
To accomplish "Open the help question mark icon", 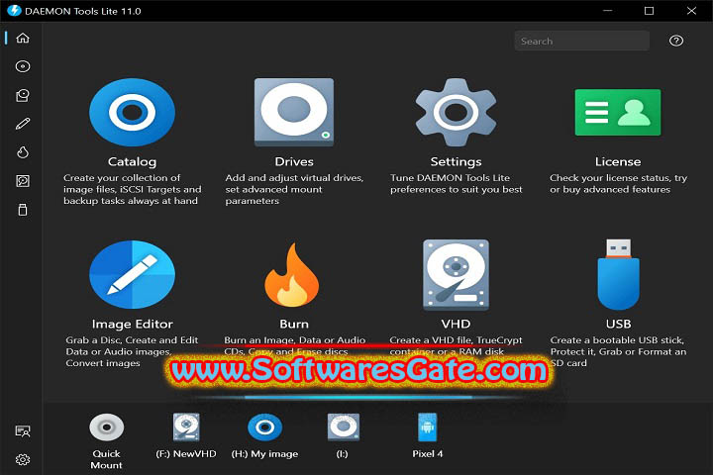I will (676, 41).
